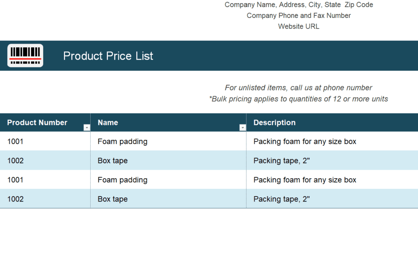The image size is (418, 257).
Task: Select first 1001 product number cell
Action: (45, 142)
